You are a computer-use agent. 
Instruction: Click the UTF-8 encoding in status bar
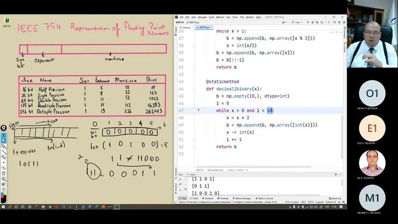[311, 202]
